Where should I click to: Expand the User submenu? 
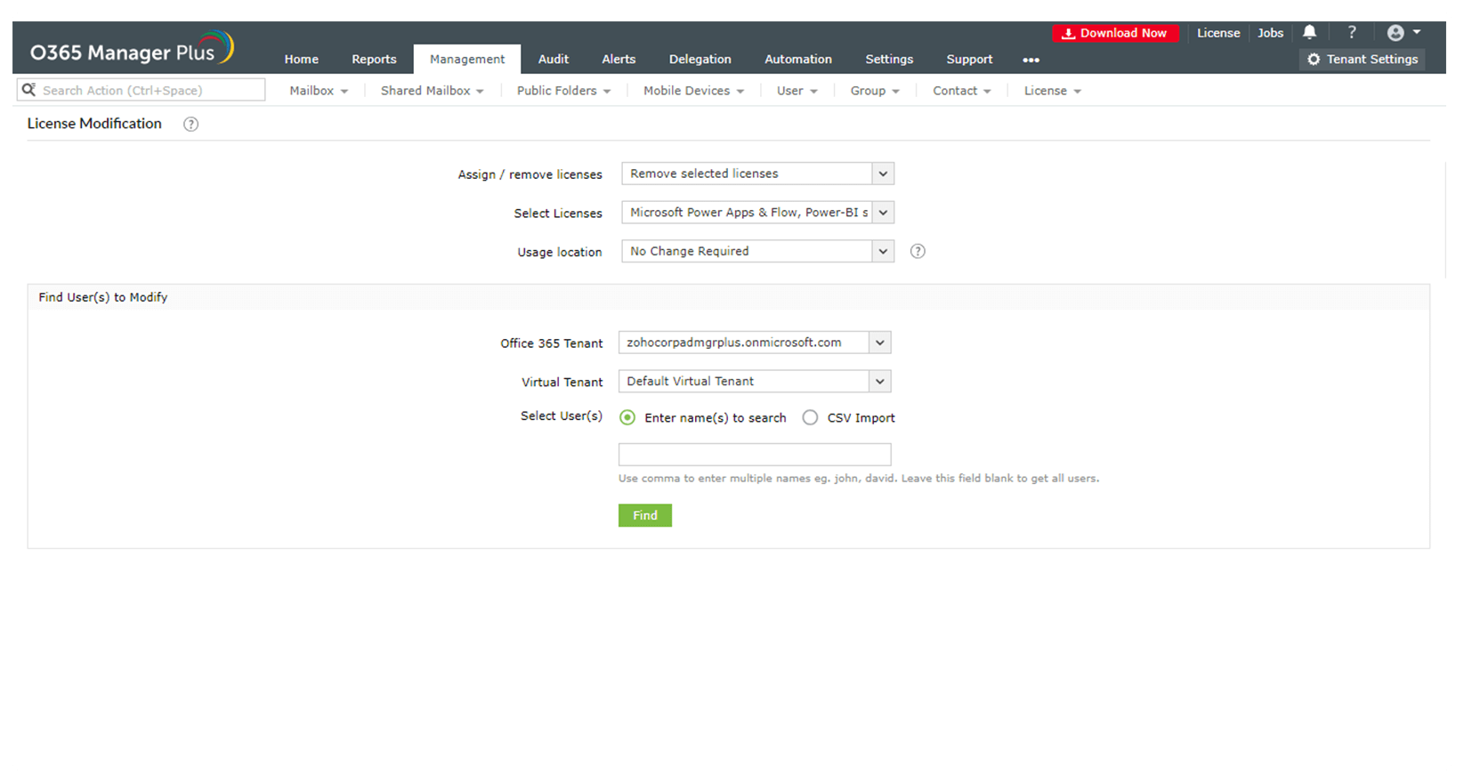click(x=797, y=91)
